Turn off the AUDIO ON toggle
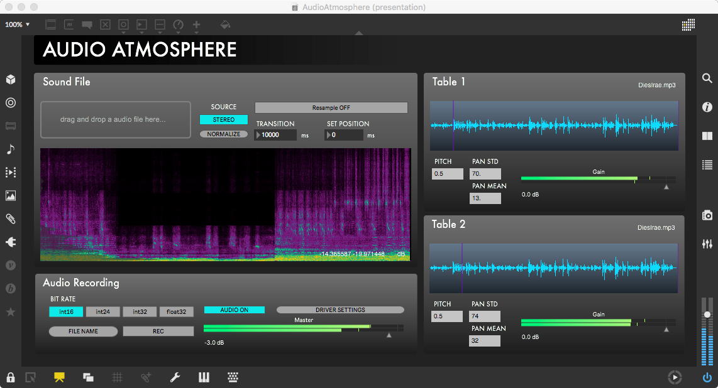This screenshot has height=388, width=718. point(235,310)
